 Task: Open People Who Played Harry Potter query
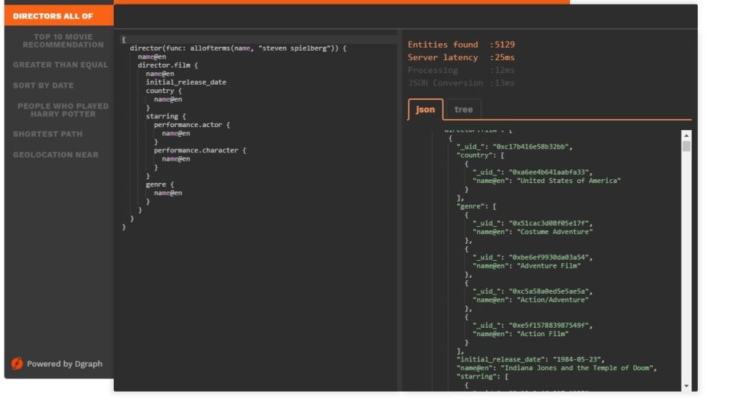[62, 110]
